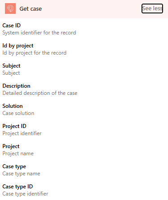Click the 'Case type name' description
The width and height of the screenshot is (168, 200).
(x=21, y=174)
